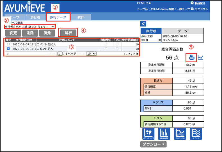Open the rows-per-page dropdown showing 10
The width and height of the screenshot is (222, 152).
point(91,53)
